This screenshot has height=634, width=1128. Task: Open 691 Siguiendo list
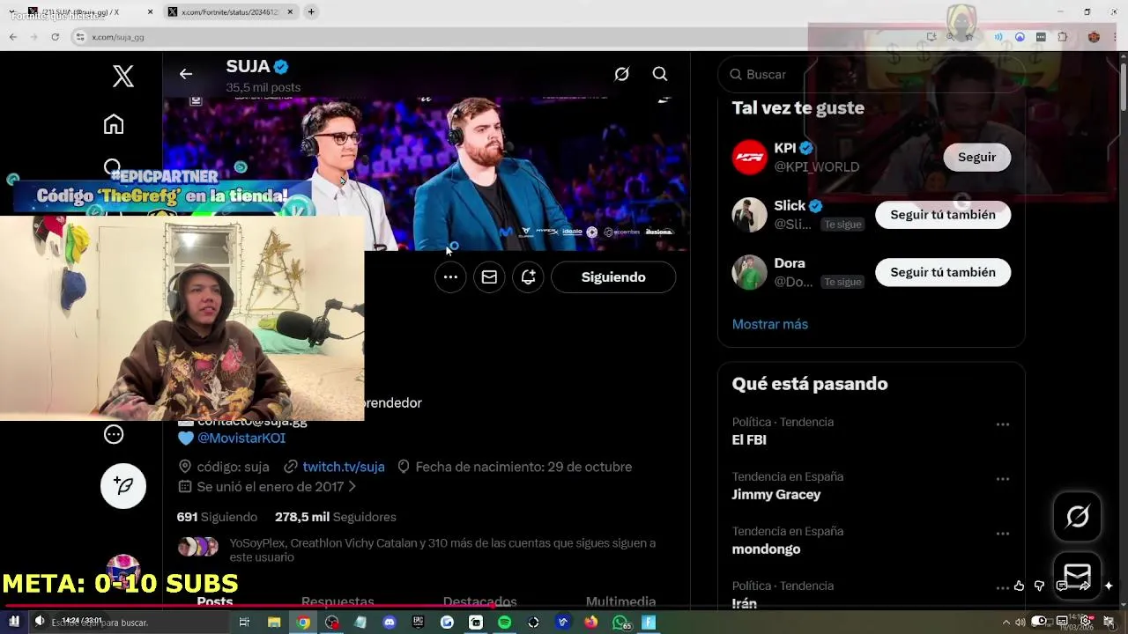click(217, 517)
